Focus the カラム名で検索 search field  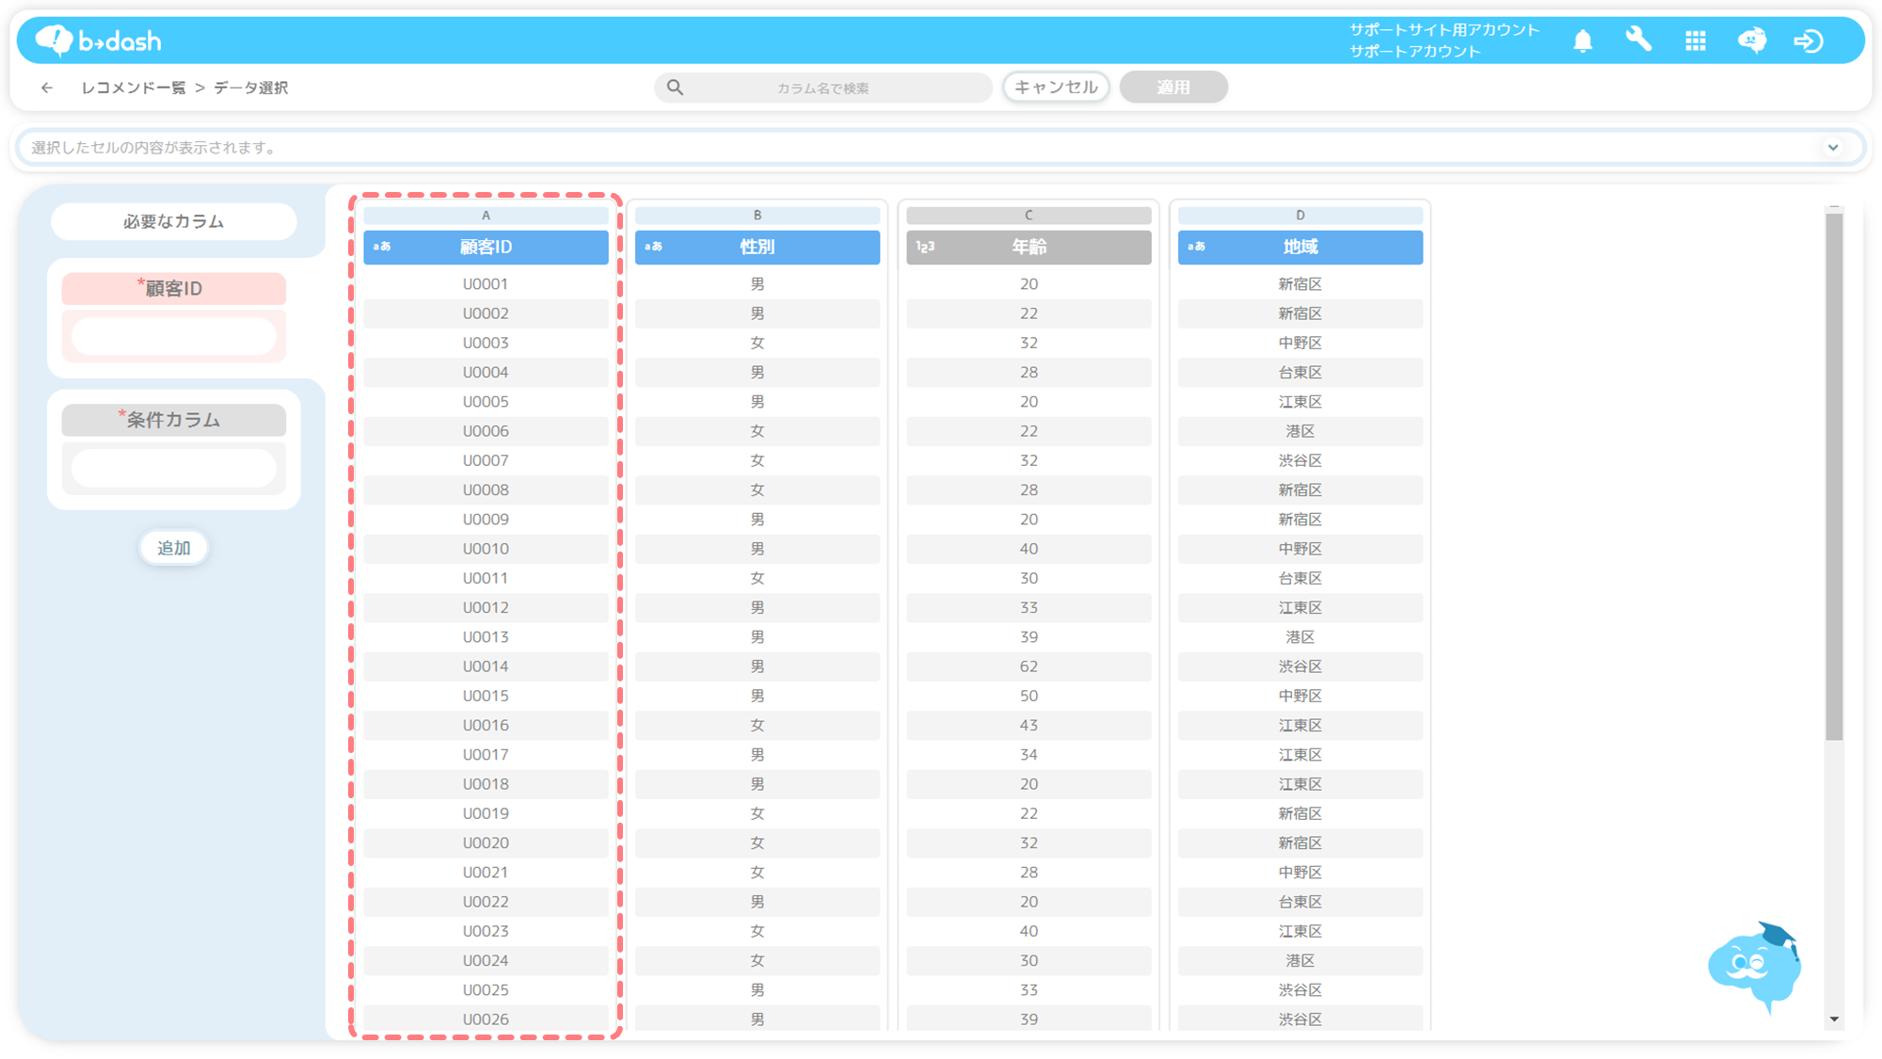[823, 88]
